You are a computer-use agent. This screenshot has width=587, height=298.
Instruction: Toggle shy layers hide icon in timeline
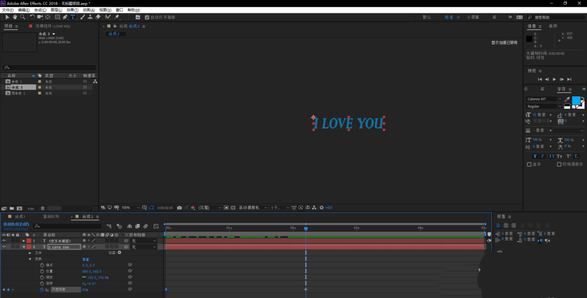coord(130,226)
